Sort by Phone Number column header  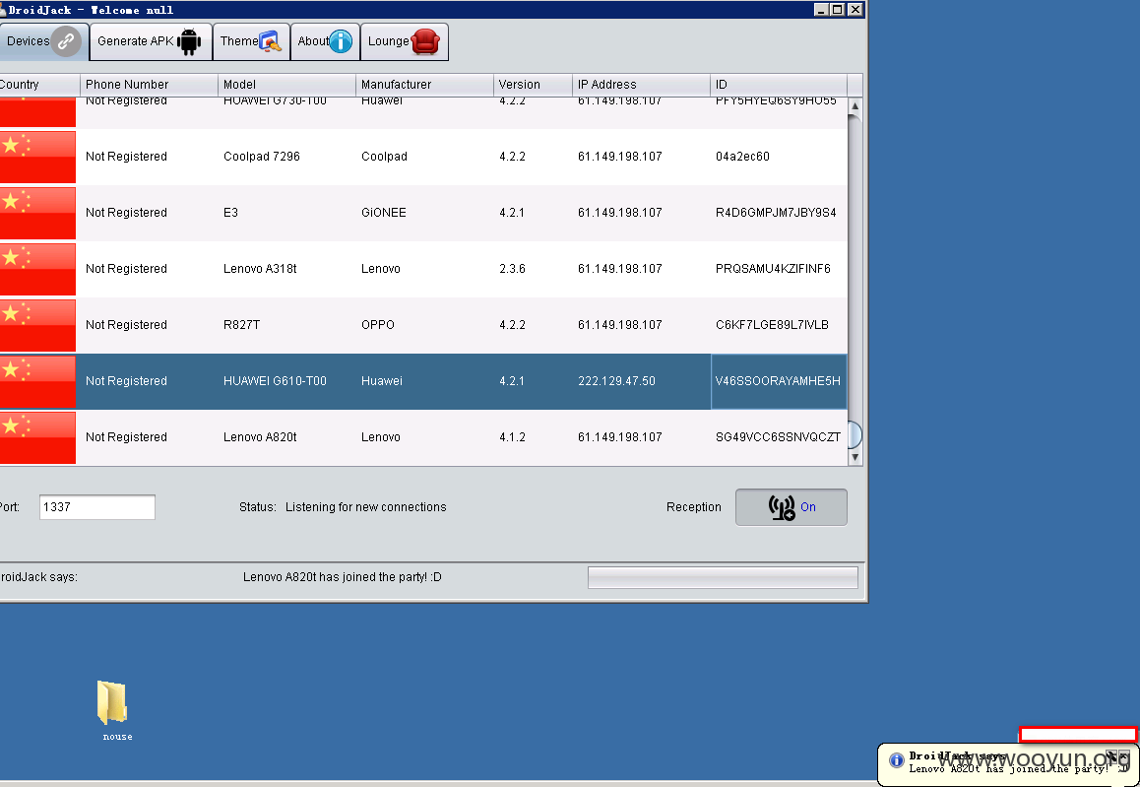pos(149,85)
